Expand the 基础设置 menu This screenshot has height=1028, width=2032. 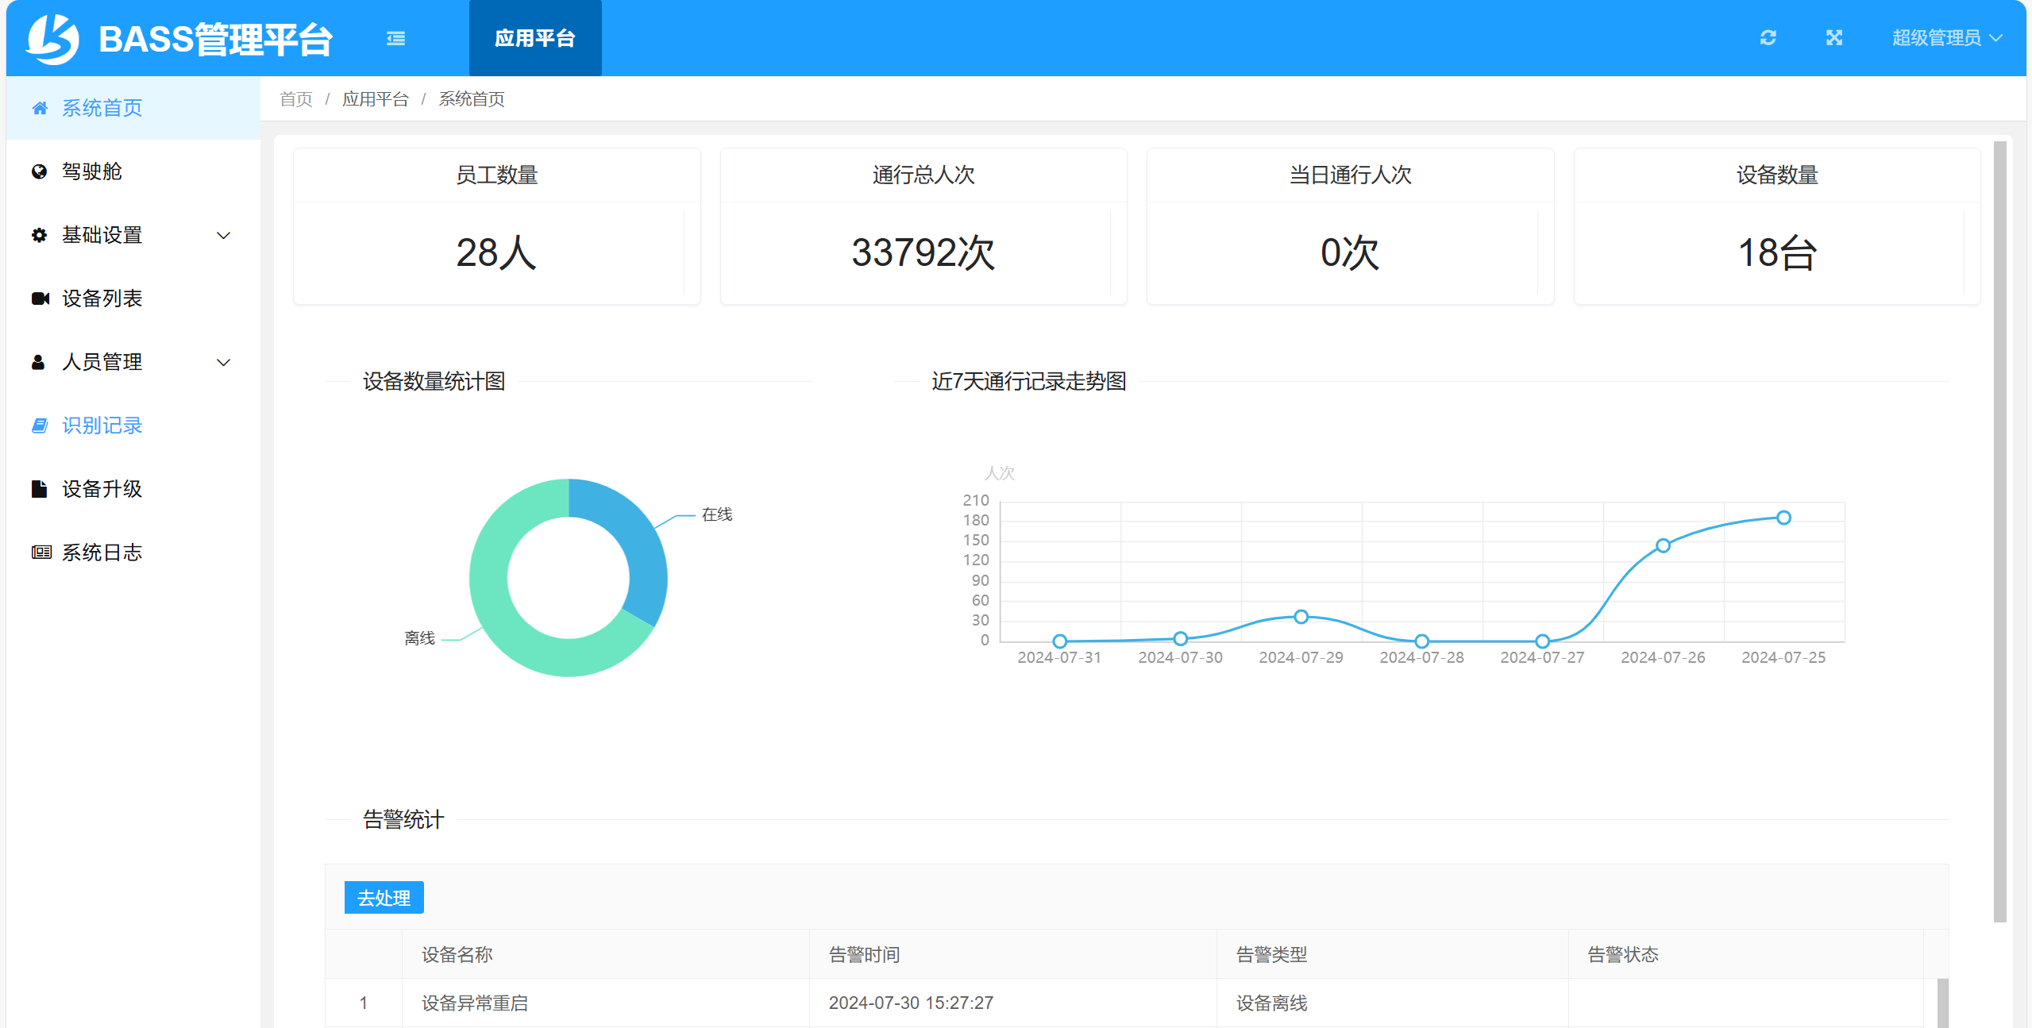102,235
